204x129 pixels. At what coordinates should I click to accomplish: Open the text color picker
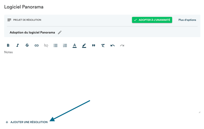[75, 45]
